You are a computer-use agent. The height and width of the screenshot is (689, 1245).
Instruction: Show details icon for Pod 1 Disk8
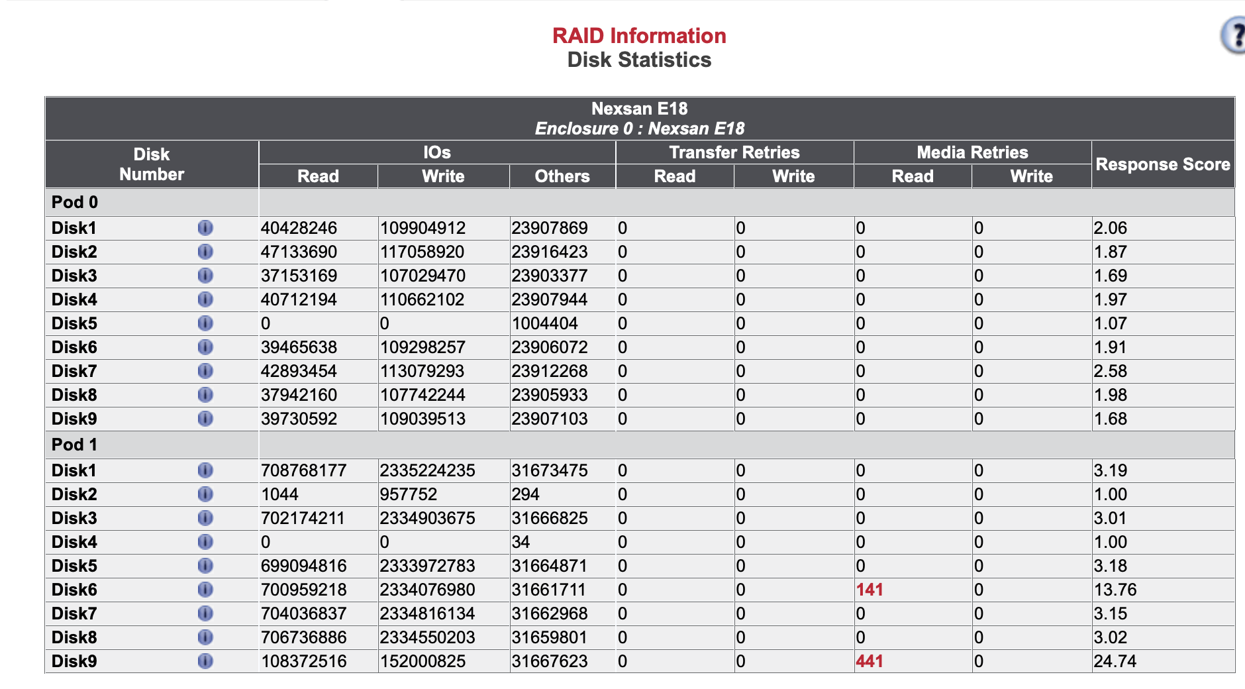tap(205, 637)
